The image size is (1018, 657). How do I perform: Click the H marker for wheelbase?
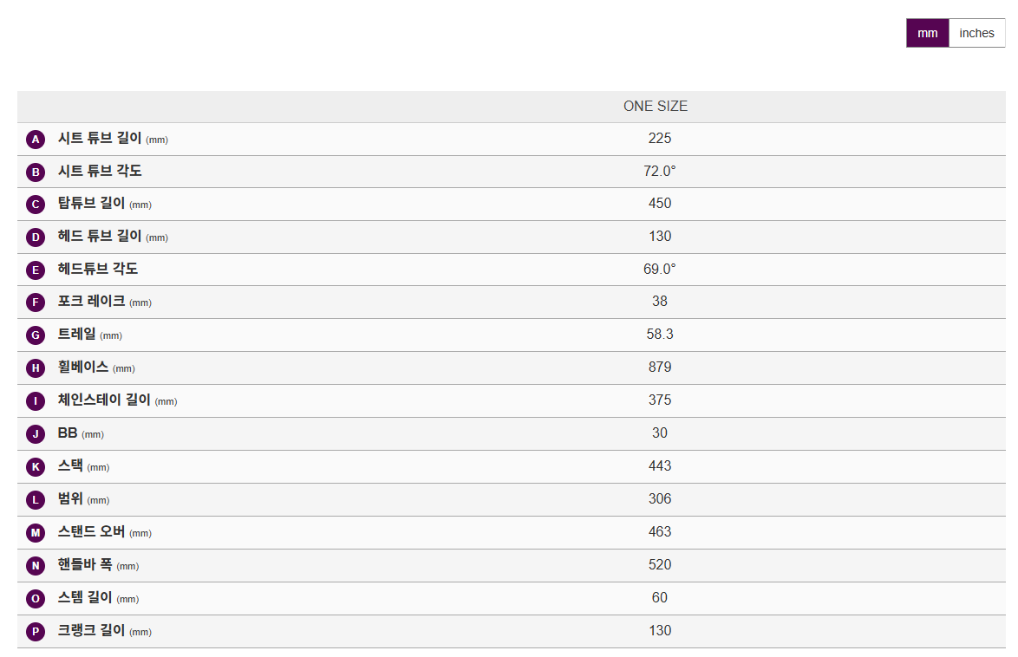(36, 368)
